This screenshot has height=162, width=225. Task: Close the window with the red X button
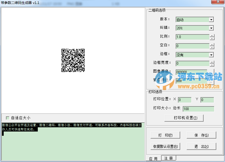[218, 2]
